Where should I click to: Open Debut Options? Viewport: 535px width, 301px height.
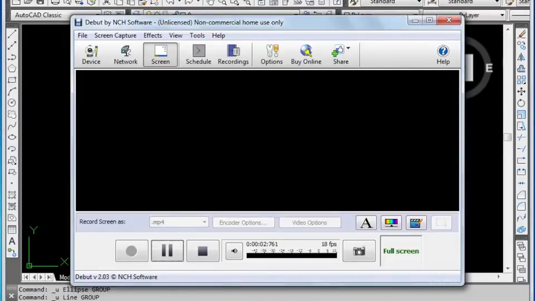pos(272,55)
